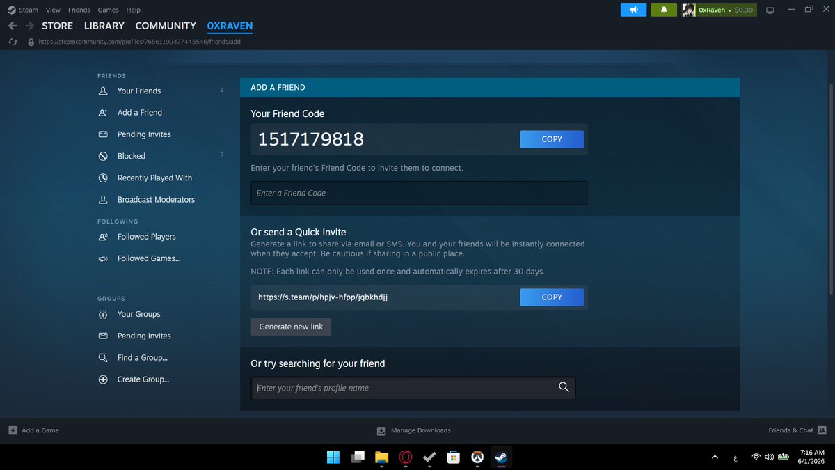This screenshot has width=835, height=470.
Task: Click the Find a Group magnifier icon
Action: click(x=103, y=358)
